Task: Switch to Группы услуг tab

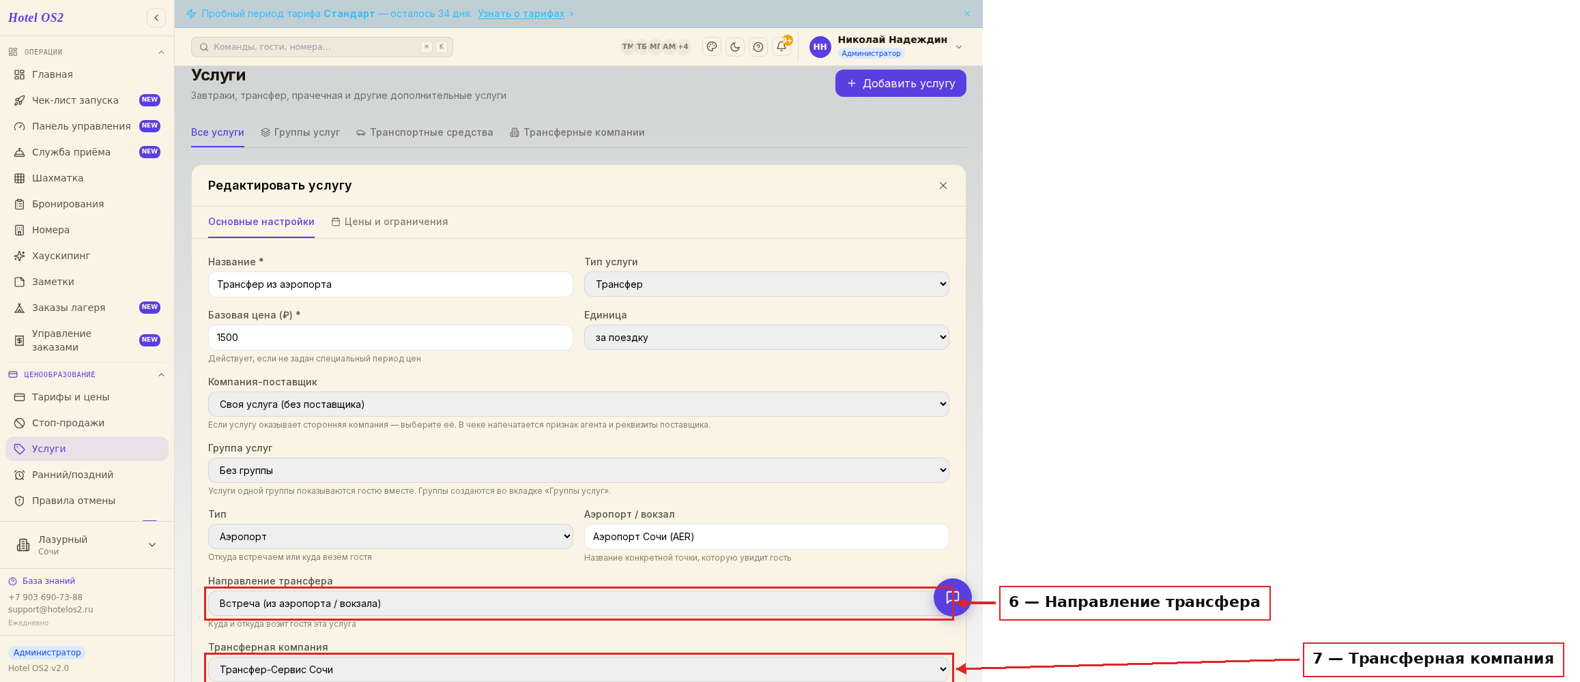Action: (x=300, y=132)
